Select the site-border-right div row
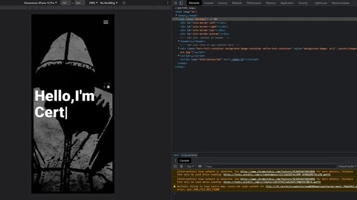 click(204, 27)
